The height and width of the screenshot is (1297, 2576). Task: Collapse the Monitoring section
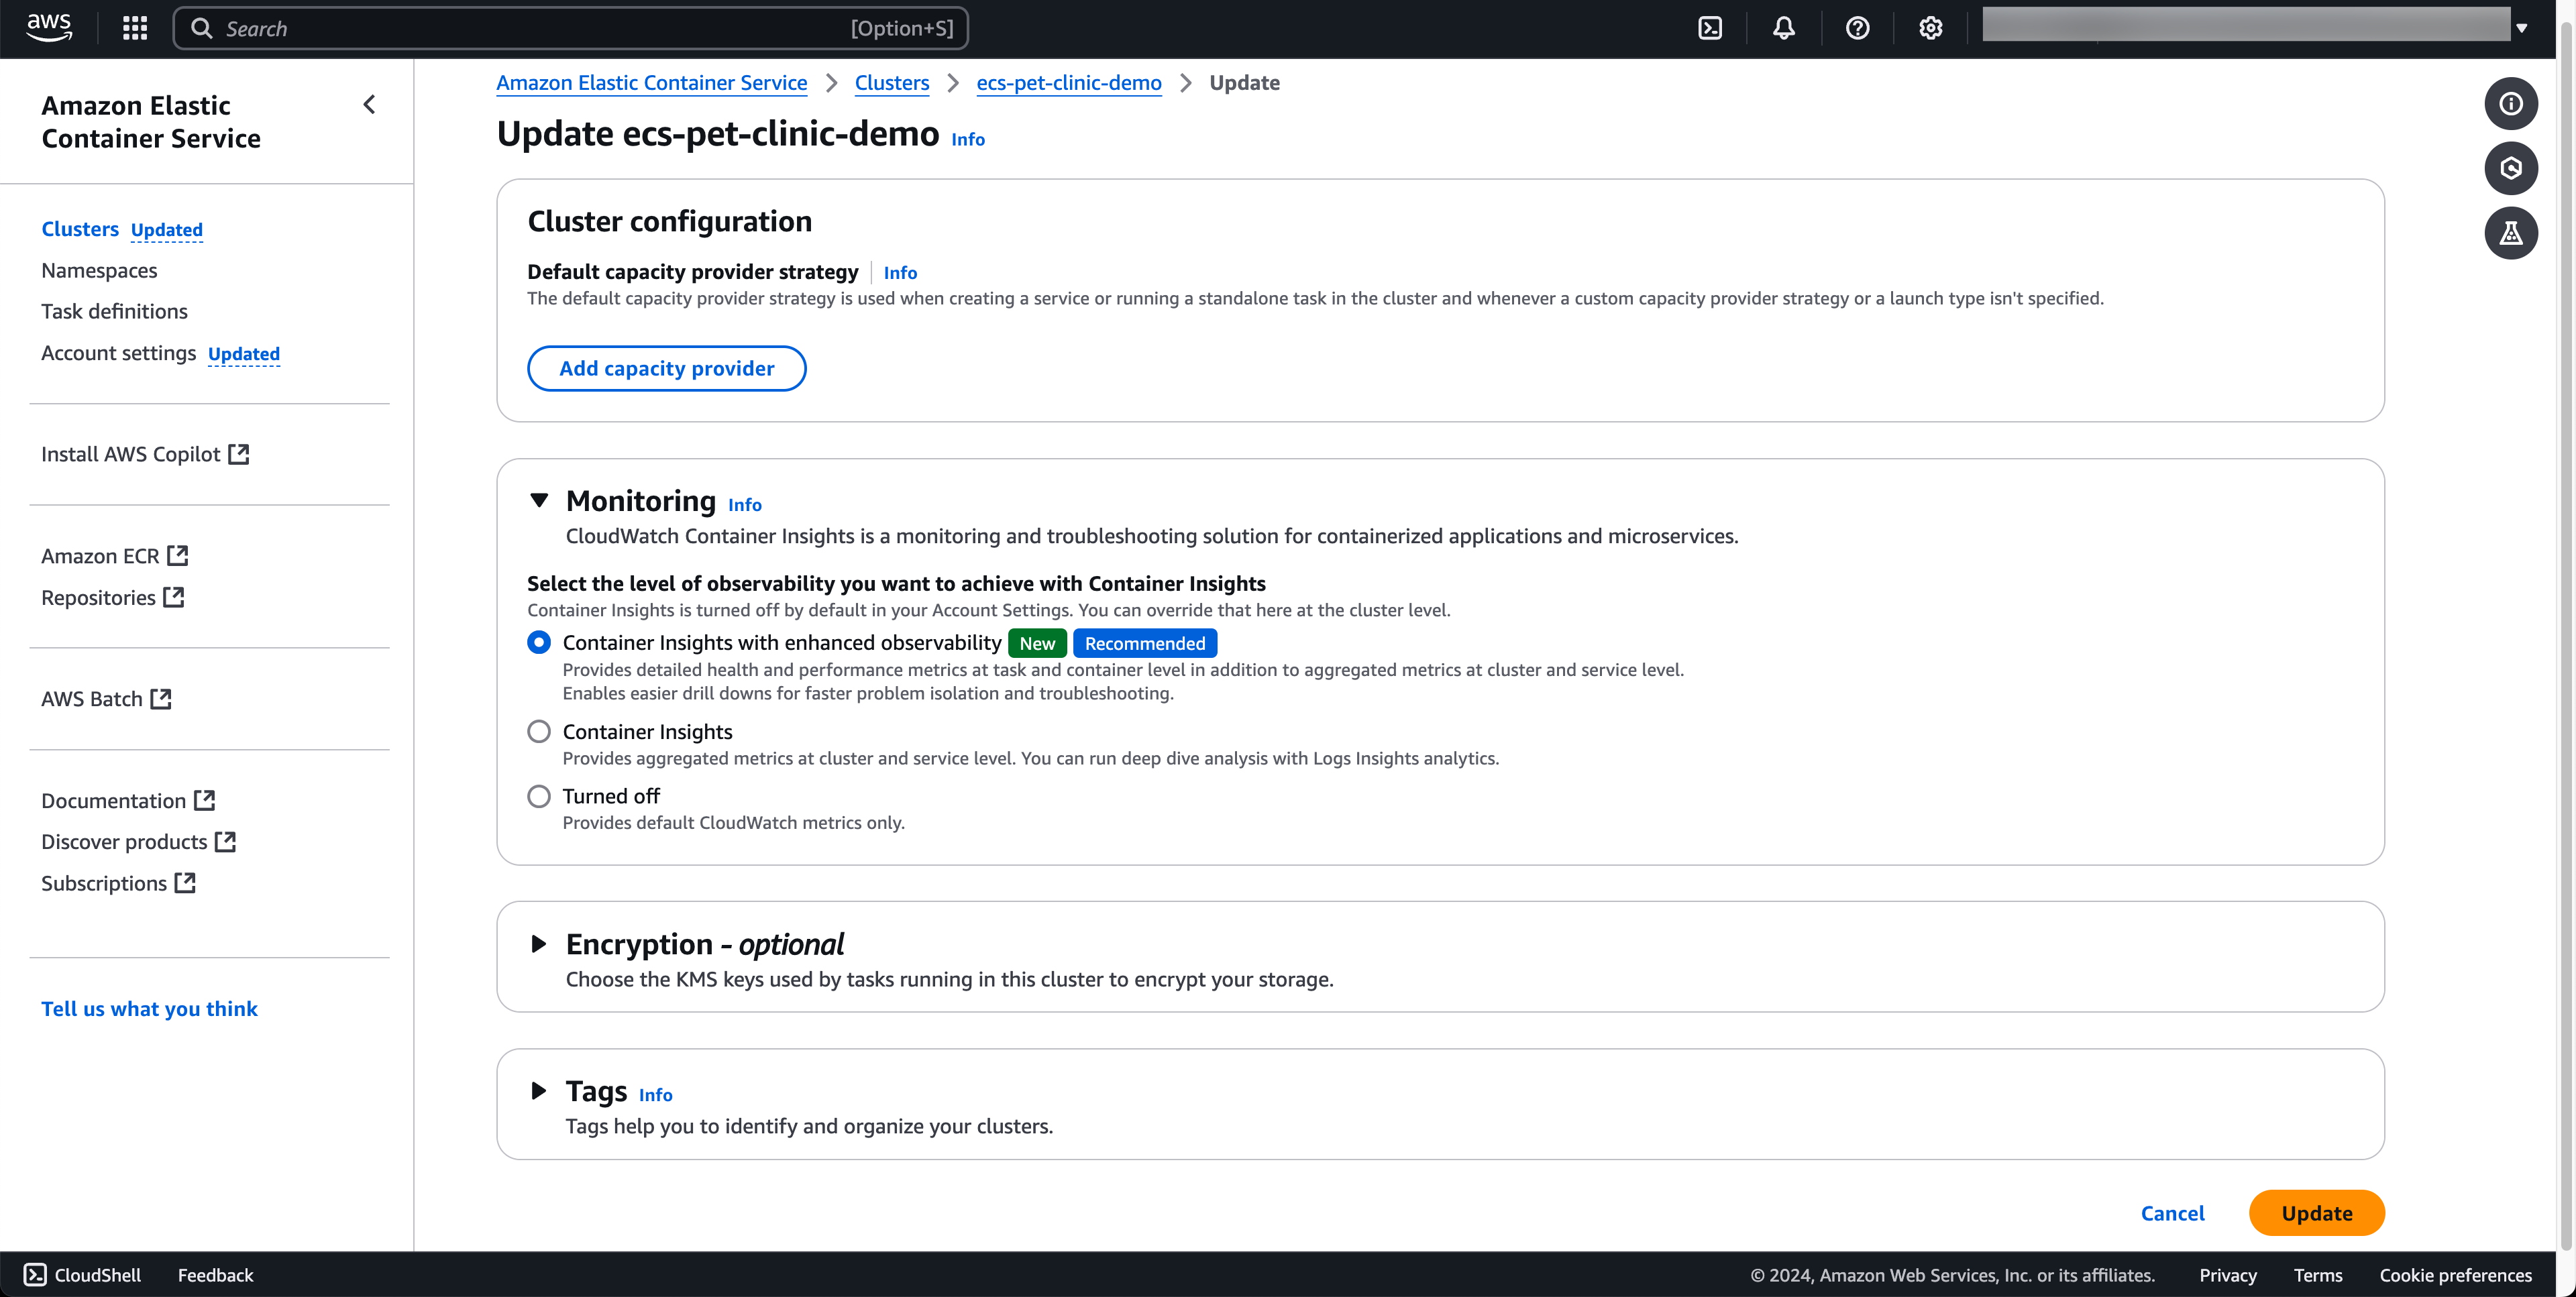[539, 500]
